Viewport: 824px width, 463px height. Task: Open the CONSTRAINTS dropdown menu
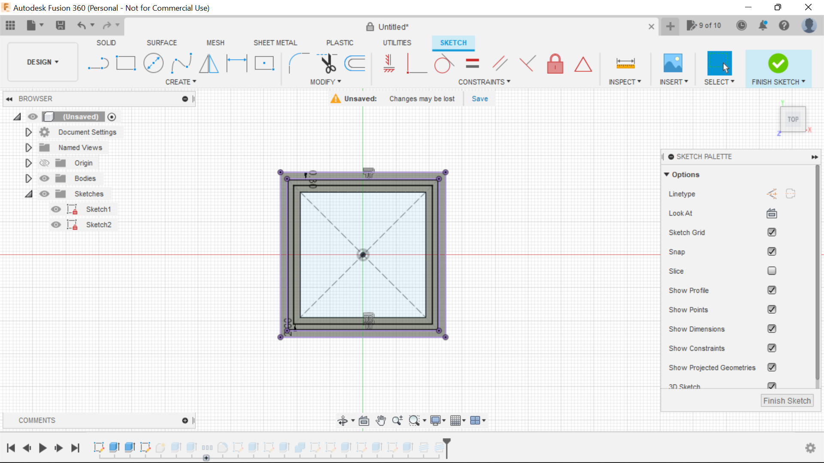484,81
